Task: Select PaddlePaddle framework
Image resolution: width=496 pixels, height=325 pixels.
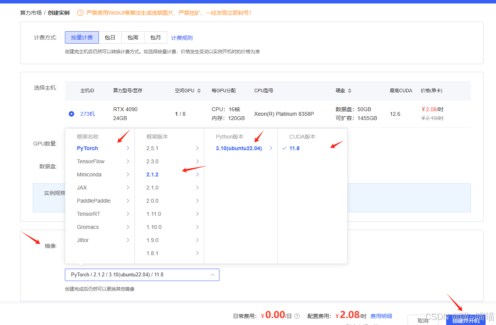Action: [94, 201]
